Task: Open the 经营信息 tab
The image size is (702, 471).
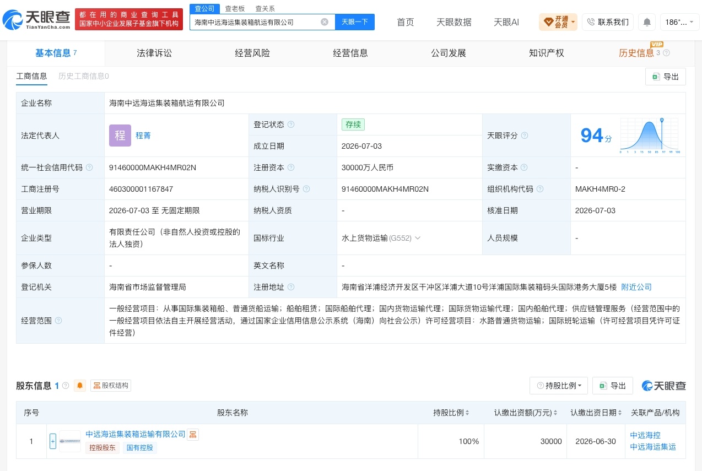Action: tap(350, 53)
